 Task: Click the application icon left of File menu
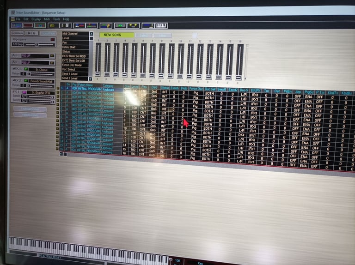12,19
